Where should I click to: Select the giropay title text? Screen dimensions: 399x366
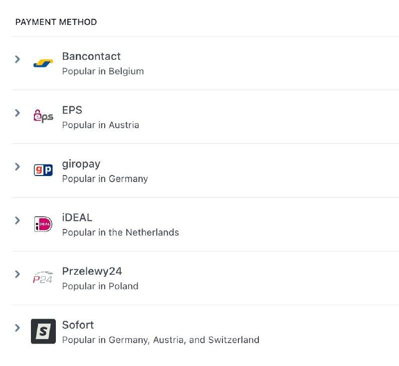click(x=81, y=164)
